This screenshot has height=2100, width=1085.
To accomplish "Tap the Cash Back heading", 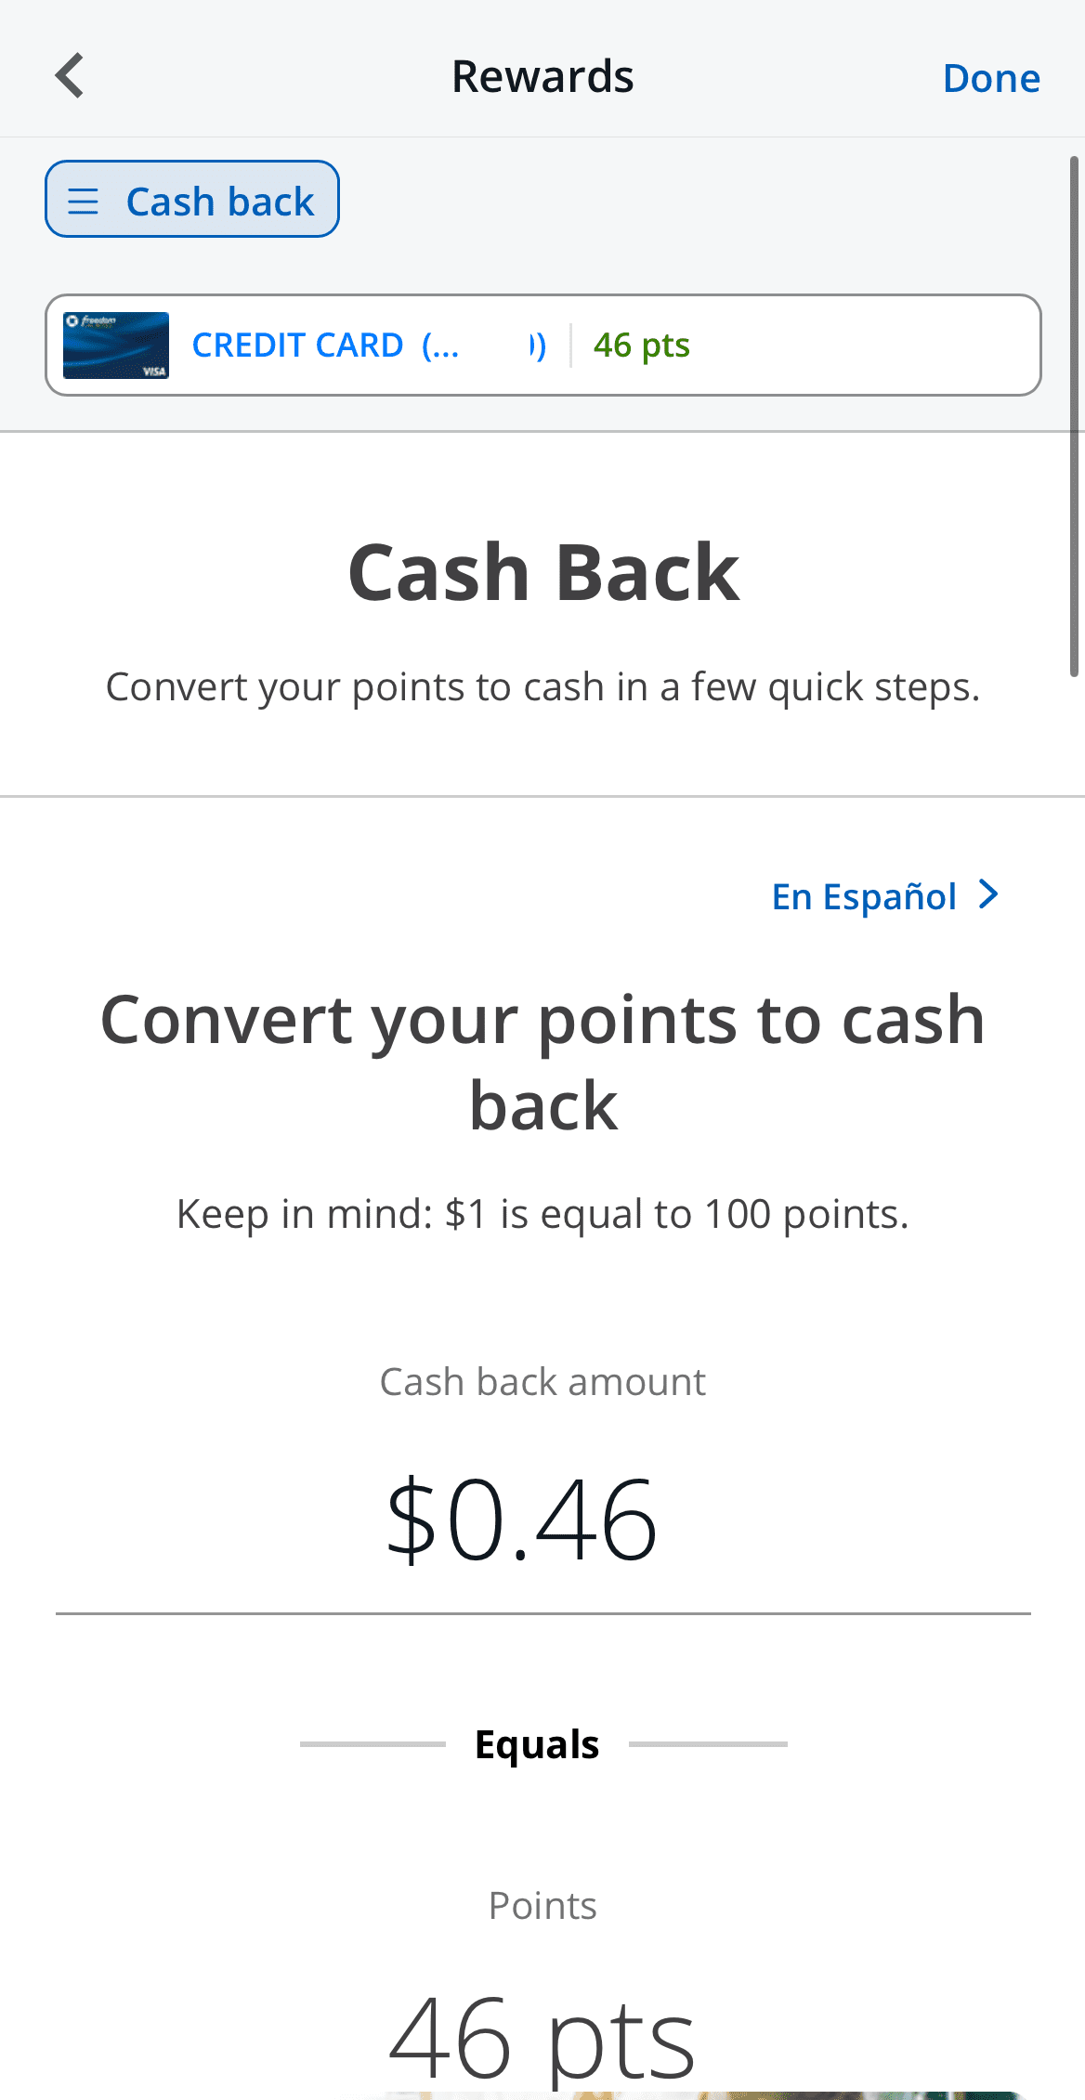I will [x=542, y=569].
